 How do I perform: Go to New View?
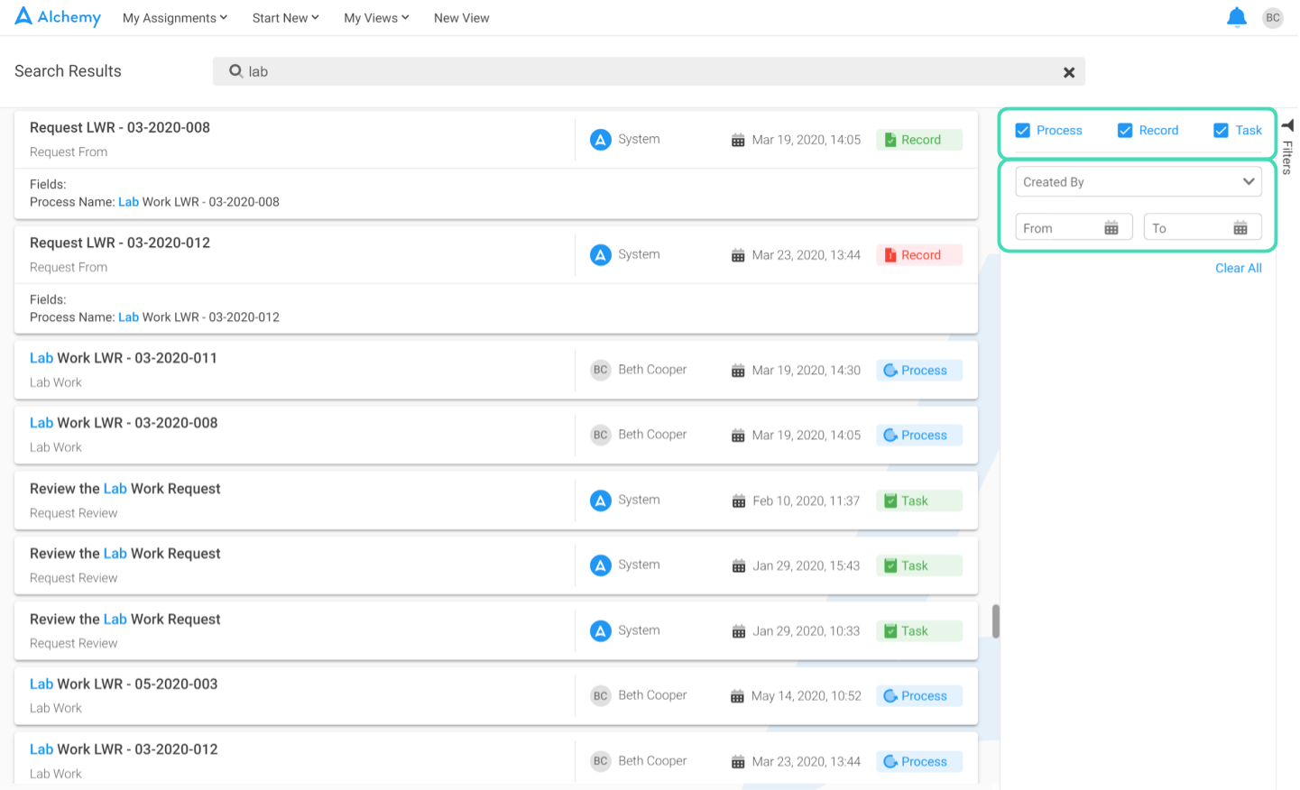click(x=461, y=18)
